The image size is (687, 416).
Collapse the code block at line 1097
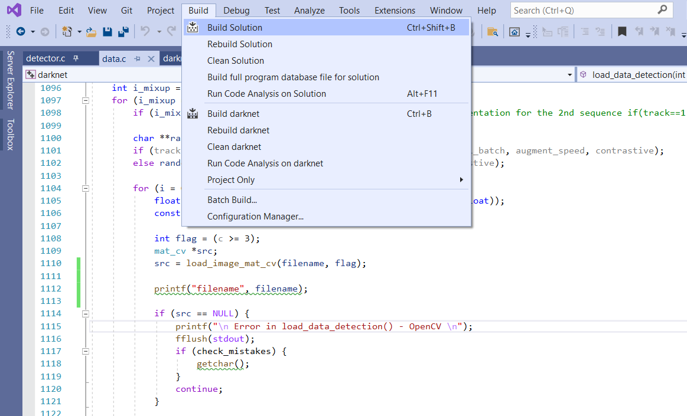click(x=86, y=101)
